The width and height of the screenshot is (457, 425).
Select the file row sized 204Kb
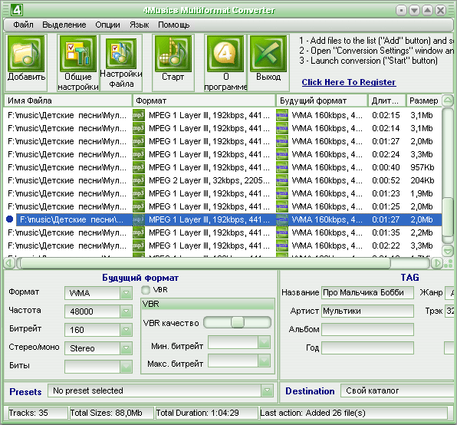[223, 180]
